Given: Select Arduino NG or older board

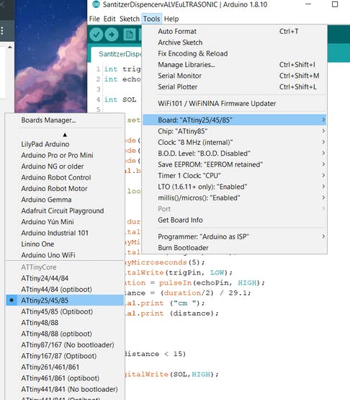Looking at the screenshot, I should click(x=65, y=166).
